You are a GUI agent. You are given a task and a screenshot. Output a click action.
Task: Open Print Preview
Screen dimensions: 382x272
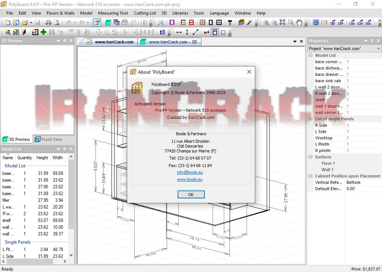(x=57, y=22)
